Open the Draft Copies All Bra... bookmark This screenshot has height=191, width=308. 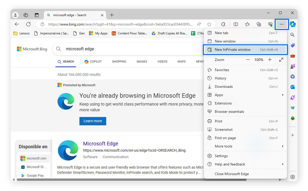tap(169, 33)
